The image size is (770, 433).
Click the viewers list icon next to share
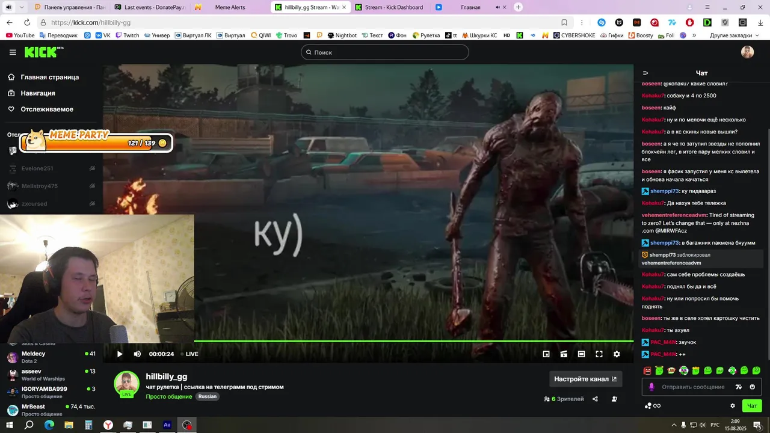pyautogui.click(x=614, y=399)
